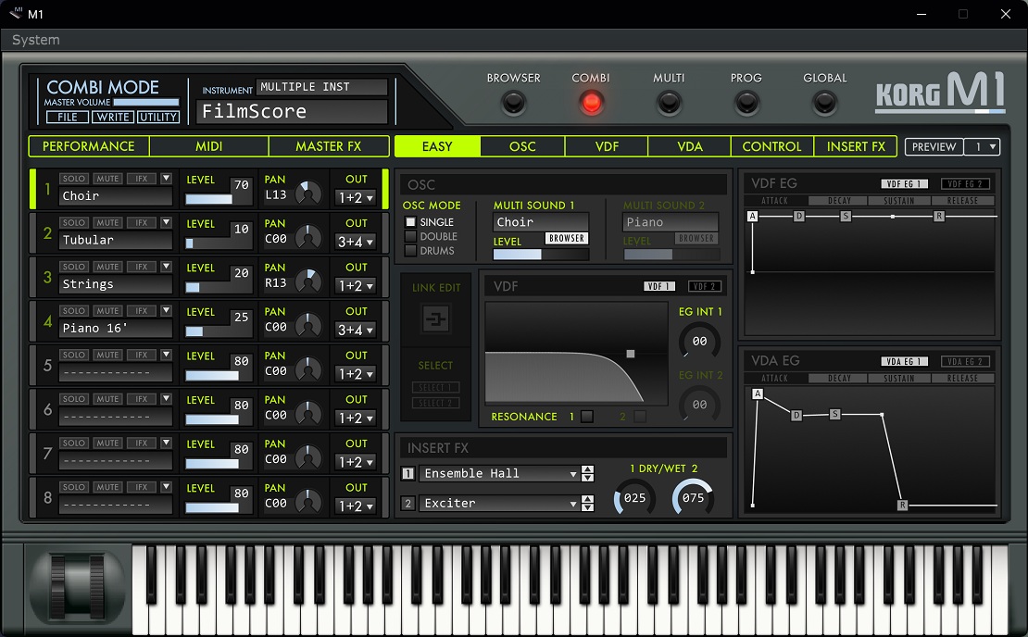This screenshot has width=1028, height=637.
Task: Click the VDF EG Decay point D
Action: pos(798,216)
